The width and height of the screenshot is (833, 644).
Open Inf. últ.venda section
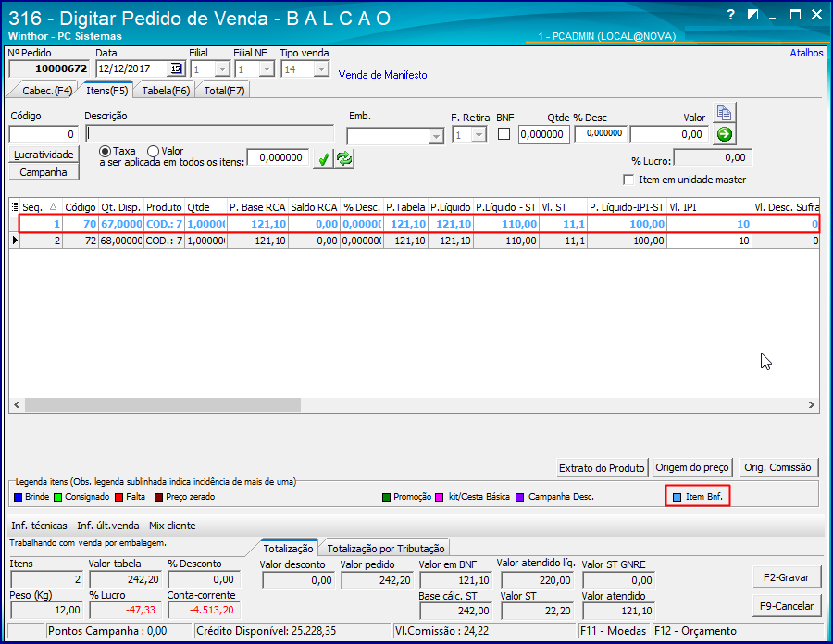pyautogui.click(x=108, y=526)
